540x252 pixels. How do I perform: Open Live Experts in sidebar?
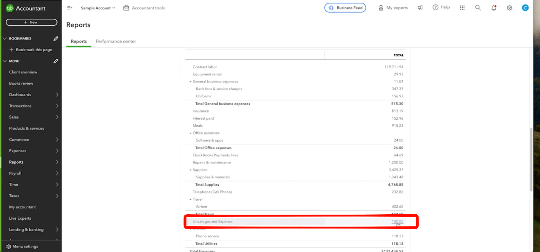point(20,218)
